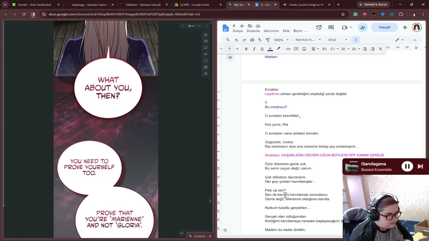The height and width of the screenshot is (241, 429).
Task: Undo the last edit in Docs
Action: [236, 40]
